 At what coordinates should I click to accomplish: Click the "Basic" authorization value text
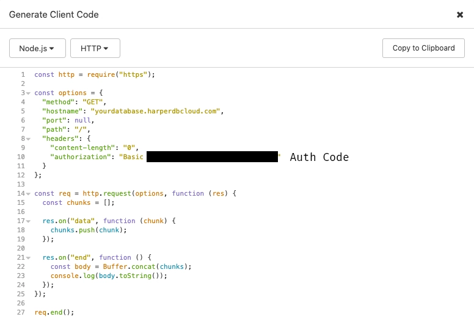131,157
